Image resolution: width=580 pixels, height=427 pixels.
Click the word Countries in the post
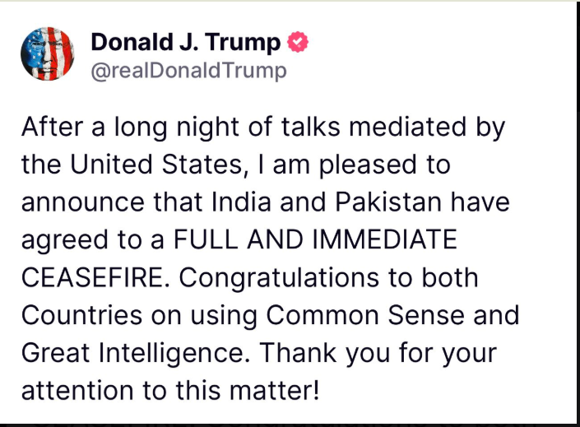tap(81, 315)
